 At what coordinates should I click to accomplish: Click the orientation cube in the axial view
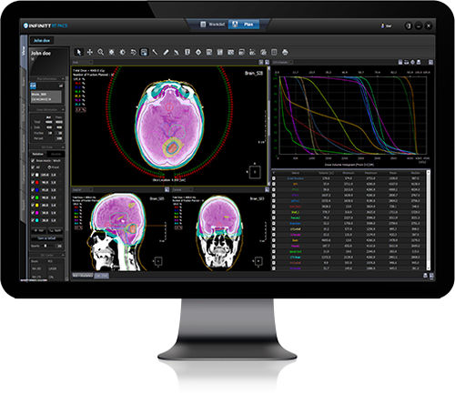click(255, 172)
